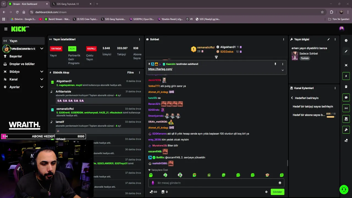Click the purple microphone icon in message box
352x198 pixels.
click(153, 183)
